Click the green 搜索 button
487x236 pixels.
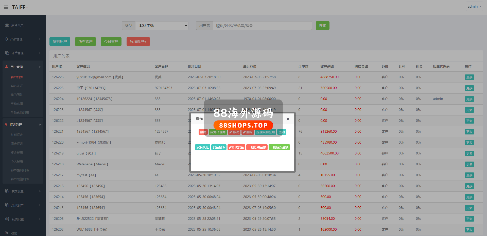(x=322, y=26)
